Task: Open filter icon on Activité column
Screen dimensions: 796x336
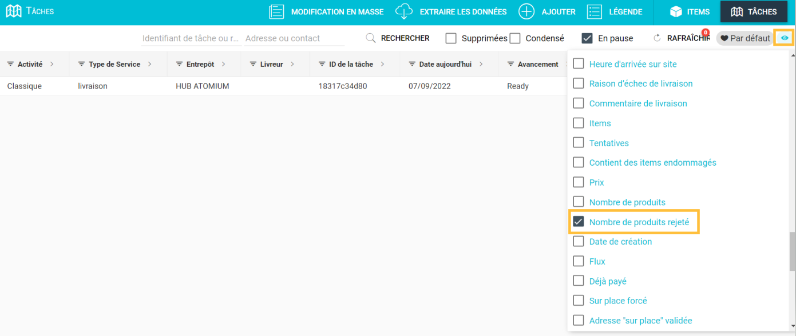Action: 10,64
